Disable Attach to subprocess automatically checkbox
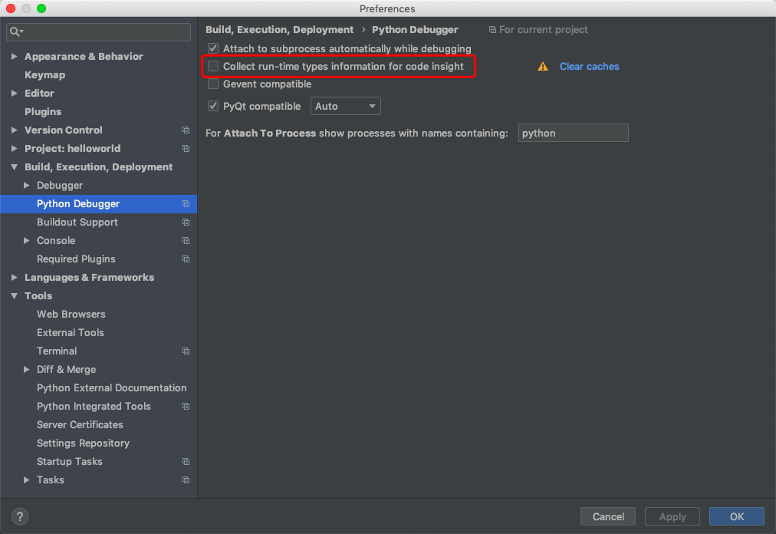The height and width of the screenshot is (534, 776). click(x=213, y=48)
